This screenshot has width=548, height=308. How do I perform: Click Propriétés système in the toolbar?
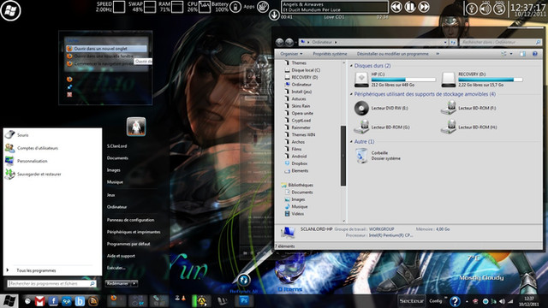[x=330, y=54]
